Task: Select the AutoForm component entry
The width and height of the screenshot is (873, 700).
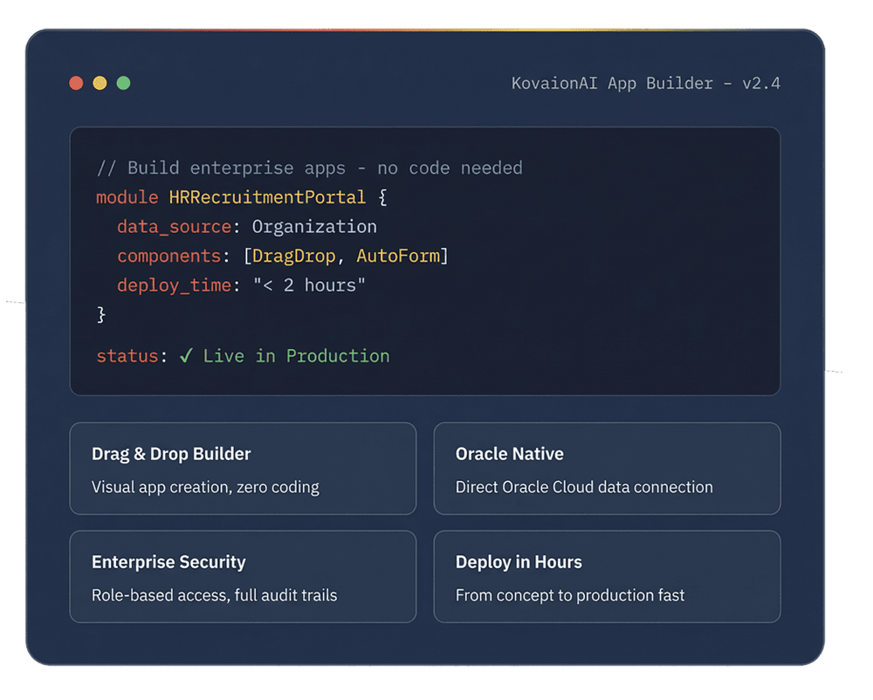Action: (x=397, y=257)
